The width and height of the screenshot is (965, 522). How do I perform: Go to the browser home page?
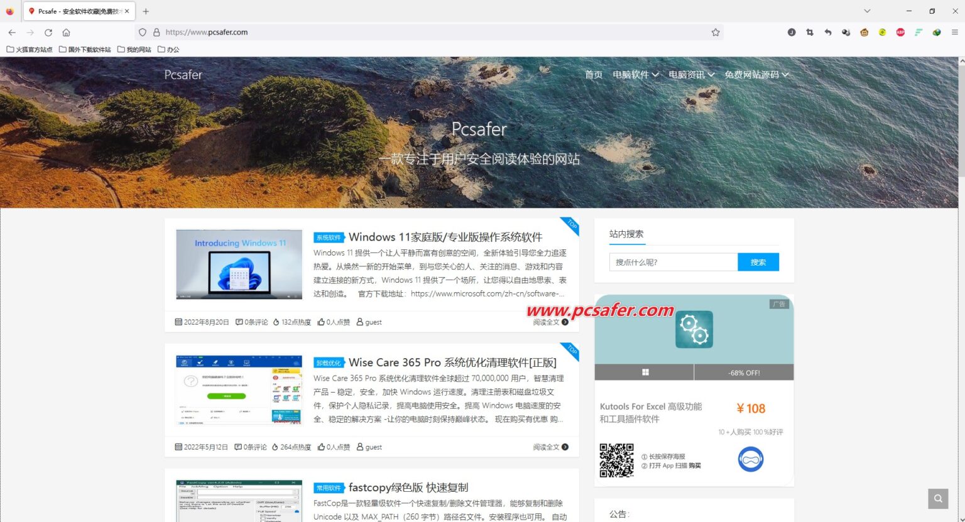(66, 32)
